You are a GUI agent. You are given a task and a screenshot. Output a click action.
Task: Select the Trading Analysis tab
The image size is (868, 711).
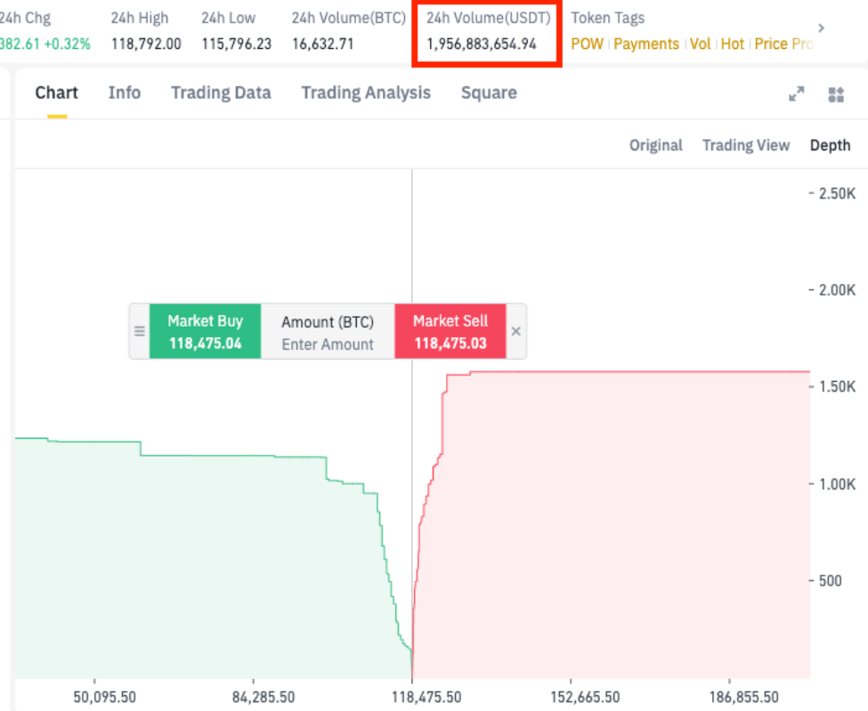pos(366,93)
